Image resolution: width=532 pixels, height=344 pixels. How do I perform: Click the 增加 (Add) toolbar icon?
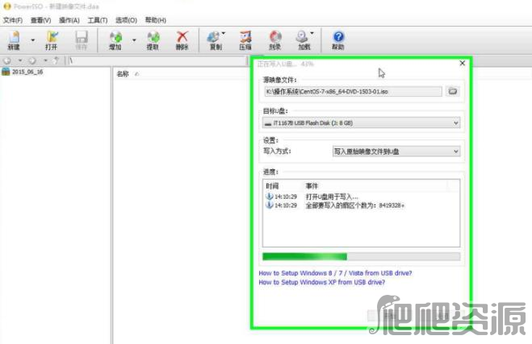[x=115, y=40]
